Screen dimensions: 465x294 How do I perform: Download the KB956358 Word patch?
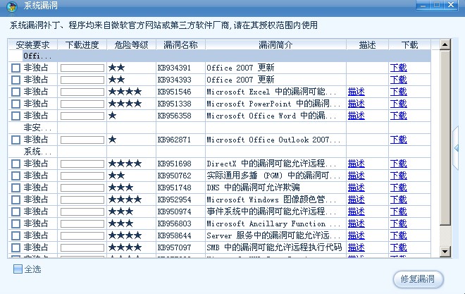point(398,116)
